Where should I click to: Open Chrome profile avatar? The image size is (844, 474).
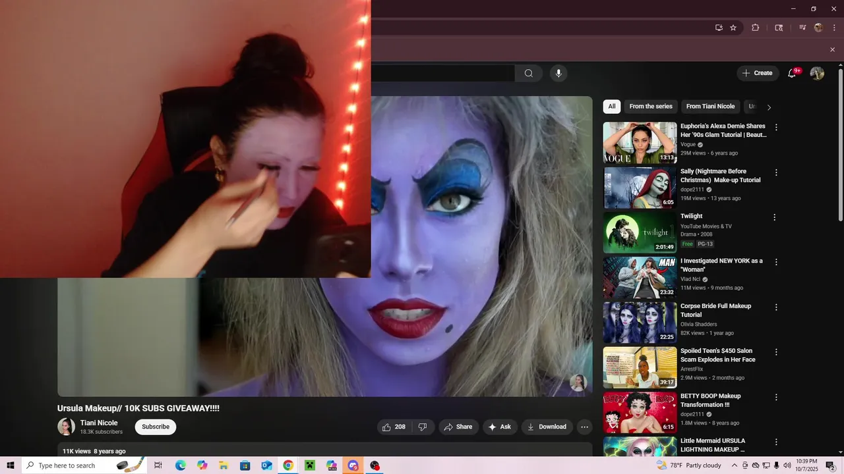819,28
